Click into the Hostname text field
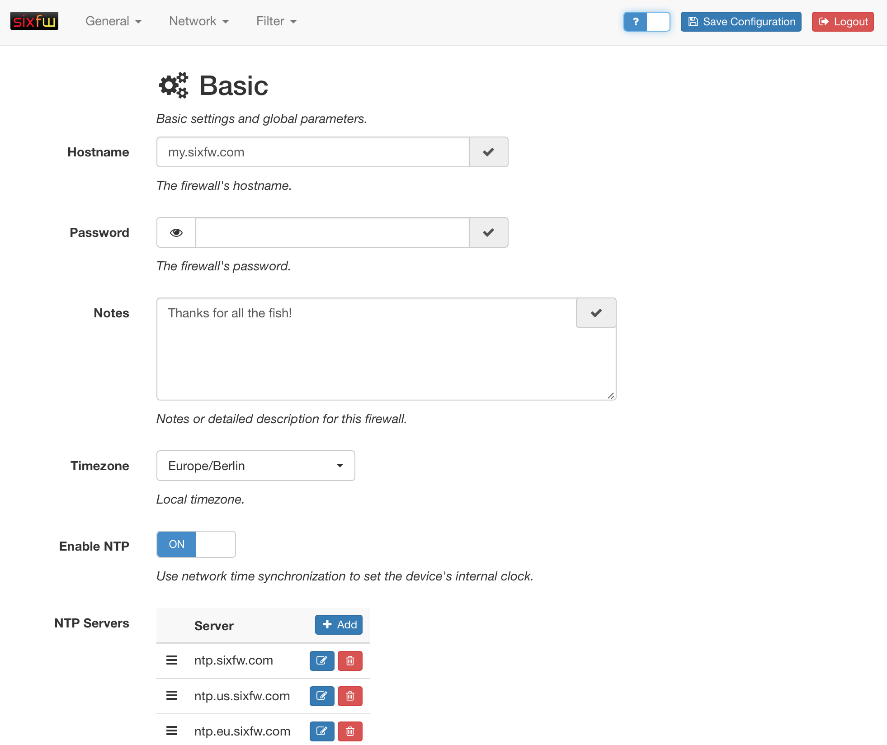 pyautogui.click(x=312, y=152)
